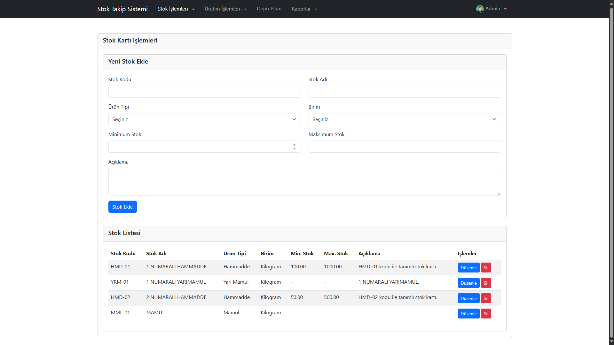This screenshot has height=345, width=614.
Task: Edit the HMD-01 stock row
Action: click(x=468, y=268)
